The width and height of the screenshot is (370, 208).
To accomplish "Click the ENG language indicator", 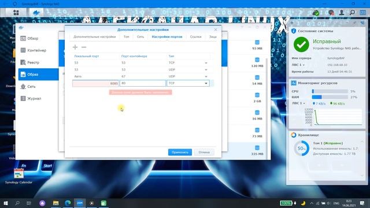I will coord(336,203).
